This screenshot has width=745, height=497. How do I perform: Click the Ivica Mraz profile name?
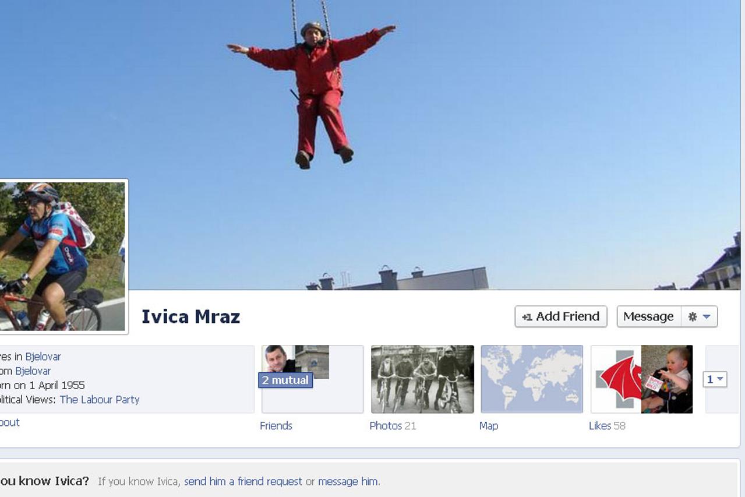point(190,316)
